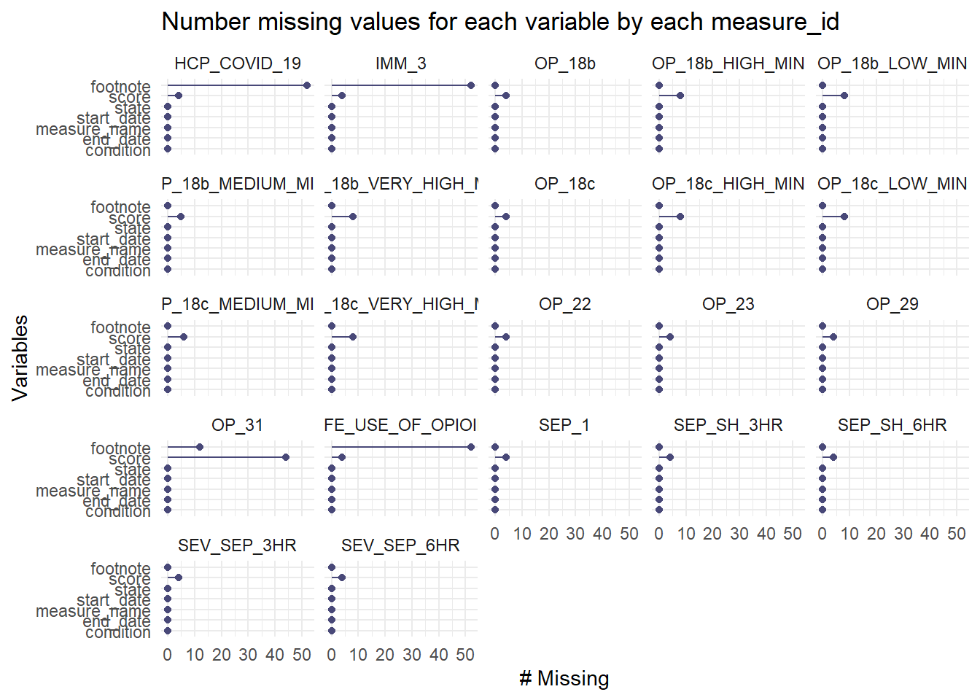Click the OP_31 facet title

point(237,425)
